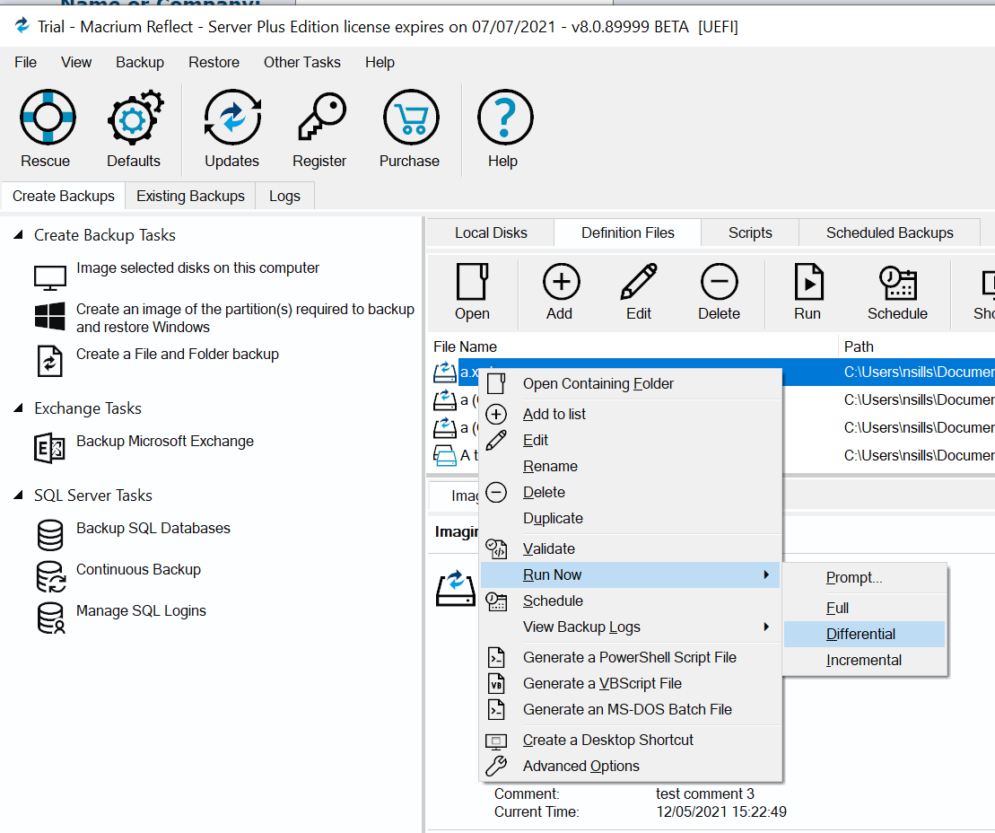Choose Incremental from Run Now submenu
Screen dimensions: 995x833
point(864,660)
